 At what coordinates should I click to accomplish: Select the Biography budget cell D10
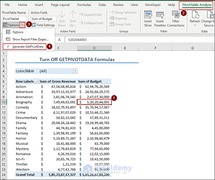94,102
